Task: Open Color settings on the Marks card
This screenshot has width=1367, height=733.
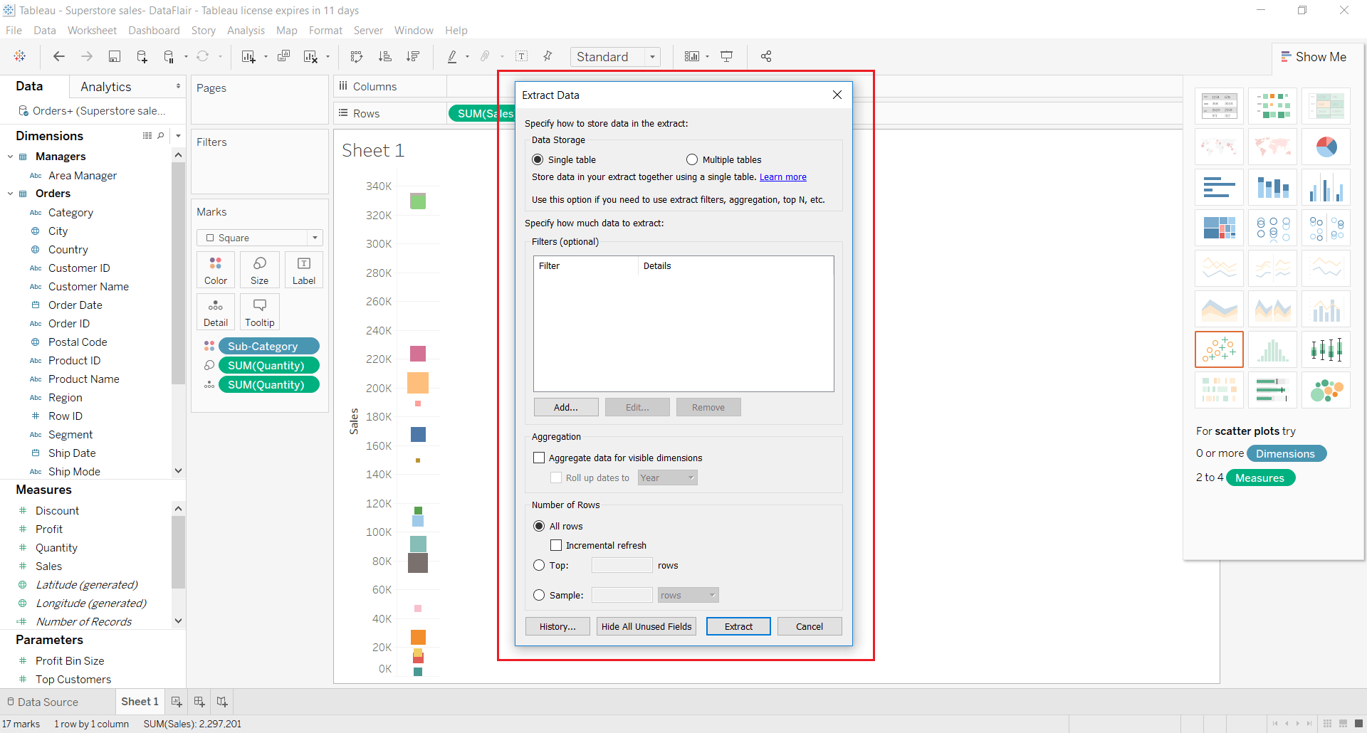Action: [x=215, y=270]
